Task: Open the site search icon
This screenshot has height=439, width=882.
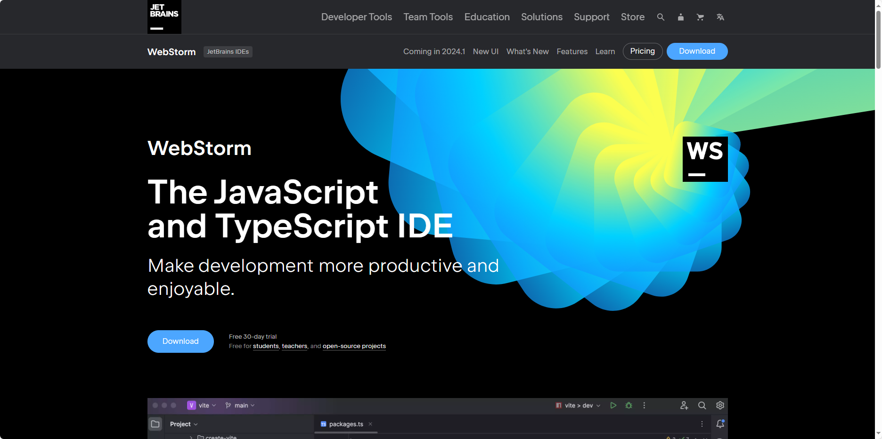Action: (x=661, y=17)
